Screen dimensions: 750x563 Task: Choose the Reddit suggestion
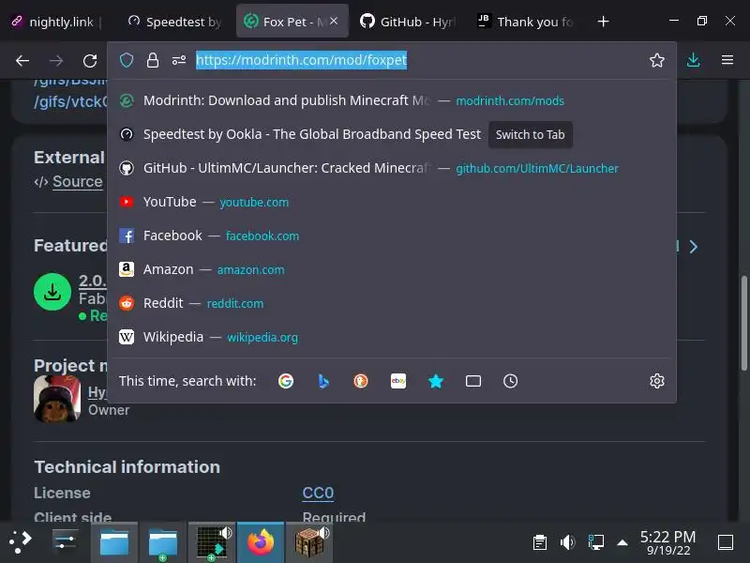point(391,303)
